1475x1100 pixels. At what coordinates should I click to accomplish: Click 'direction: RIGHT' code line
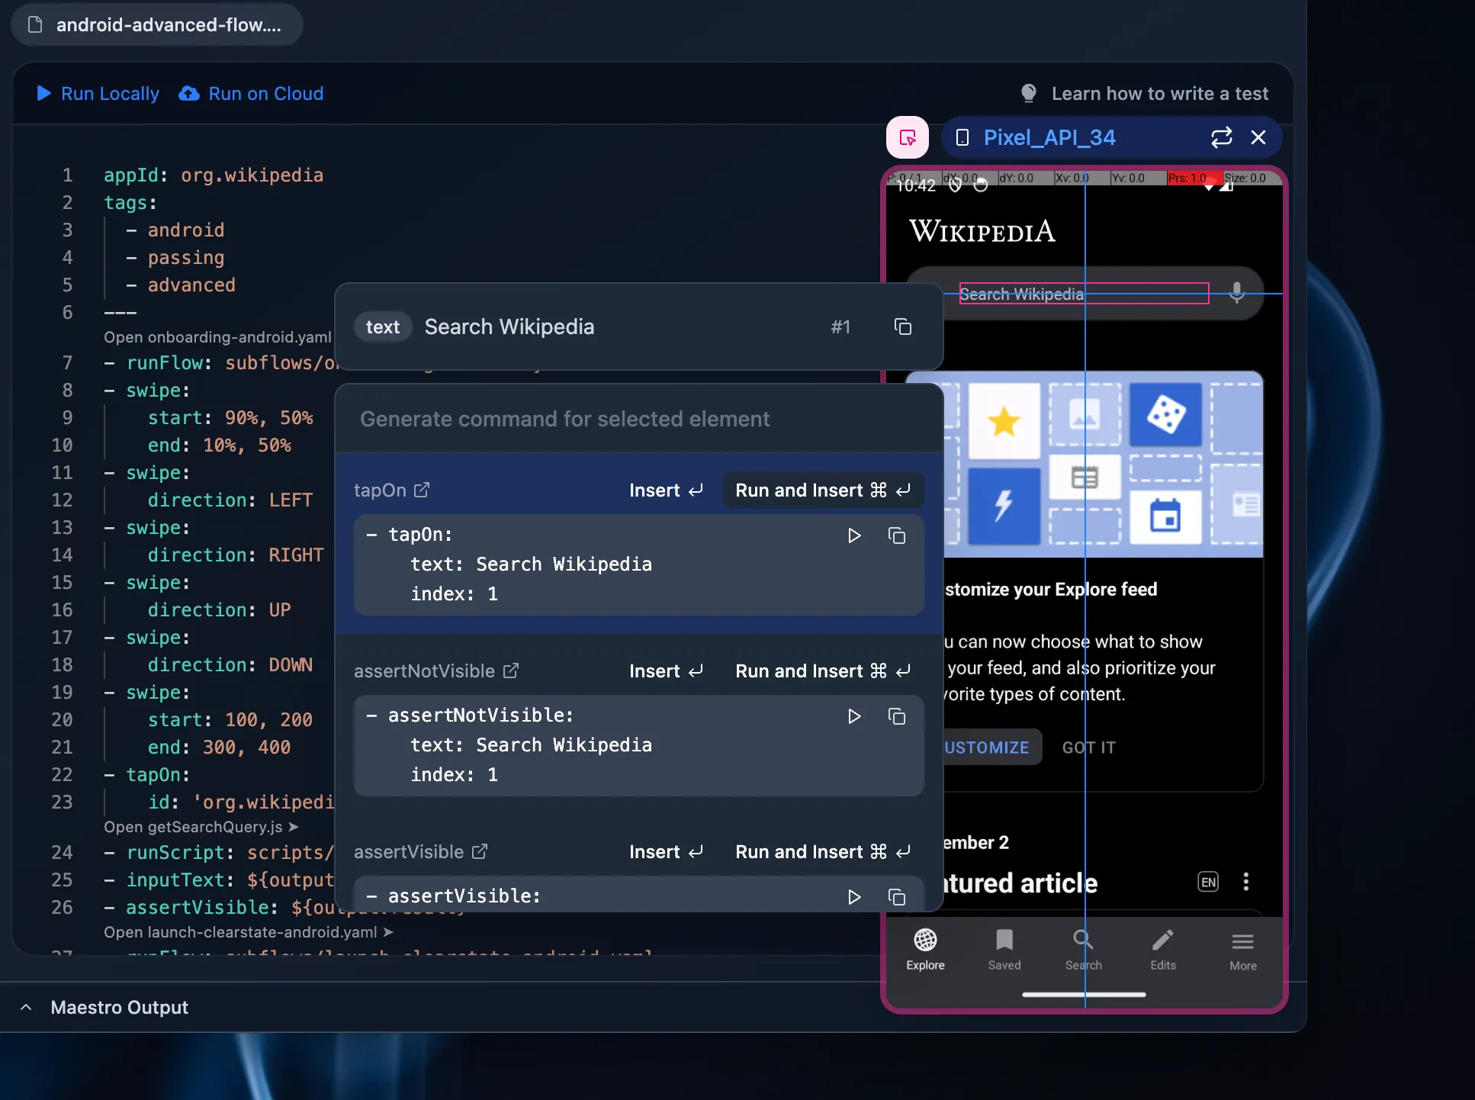236,555
